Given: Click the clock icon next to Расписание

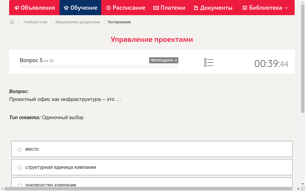Looking at the screenshot, I should point(108,8).
